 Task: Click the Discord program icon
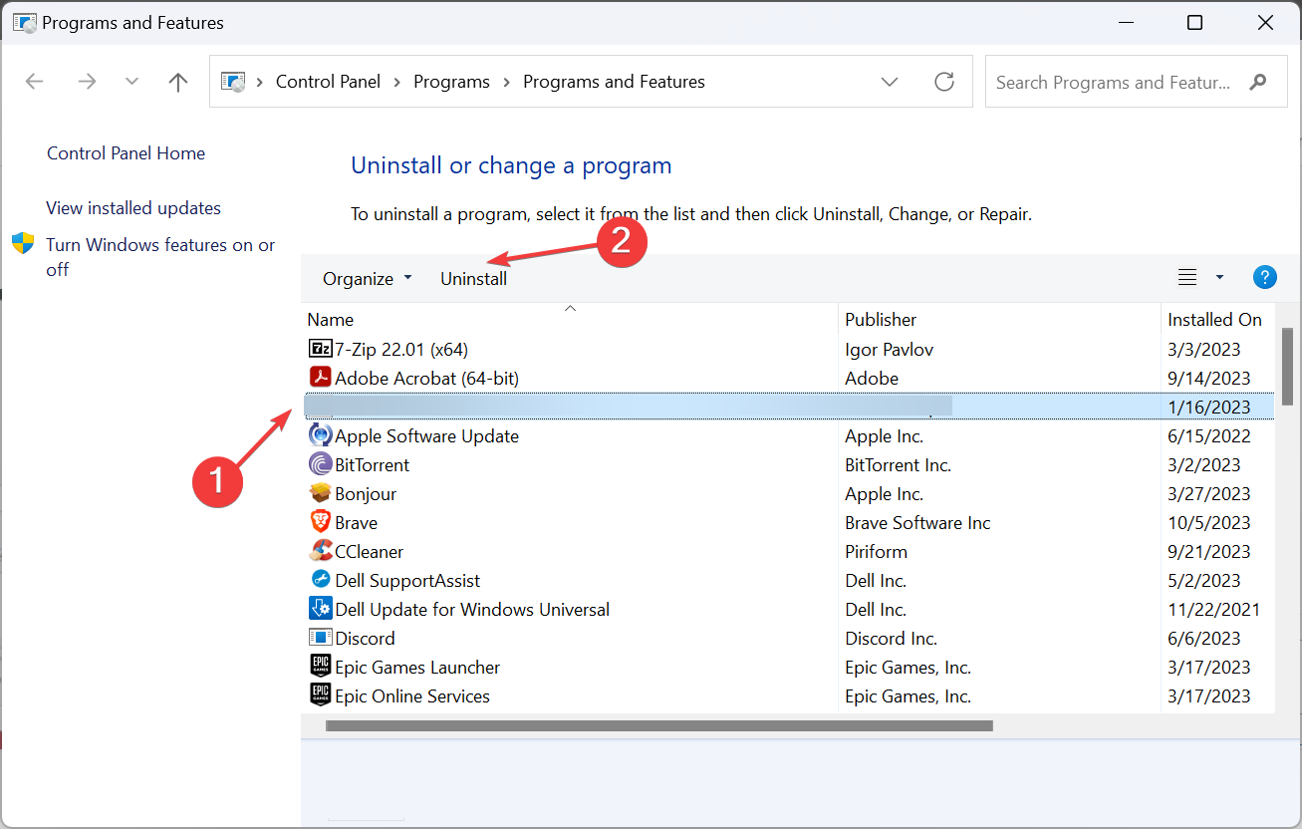(320, 638)
